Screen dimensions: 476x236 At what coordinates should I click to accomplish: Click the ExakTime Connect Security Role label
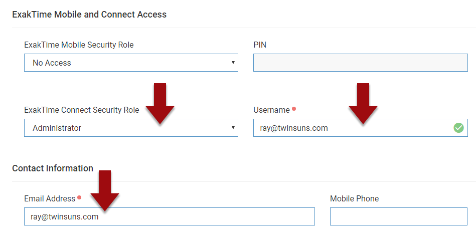pyautogui.click(x=81, y=110)
